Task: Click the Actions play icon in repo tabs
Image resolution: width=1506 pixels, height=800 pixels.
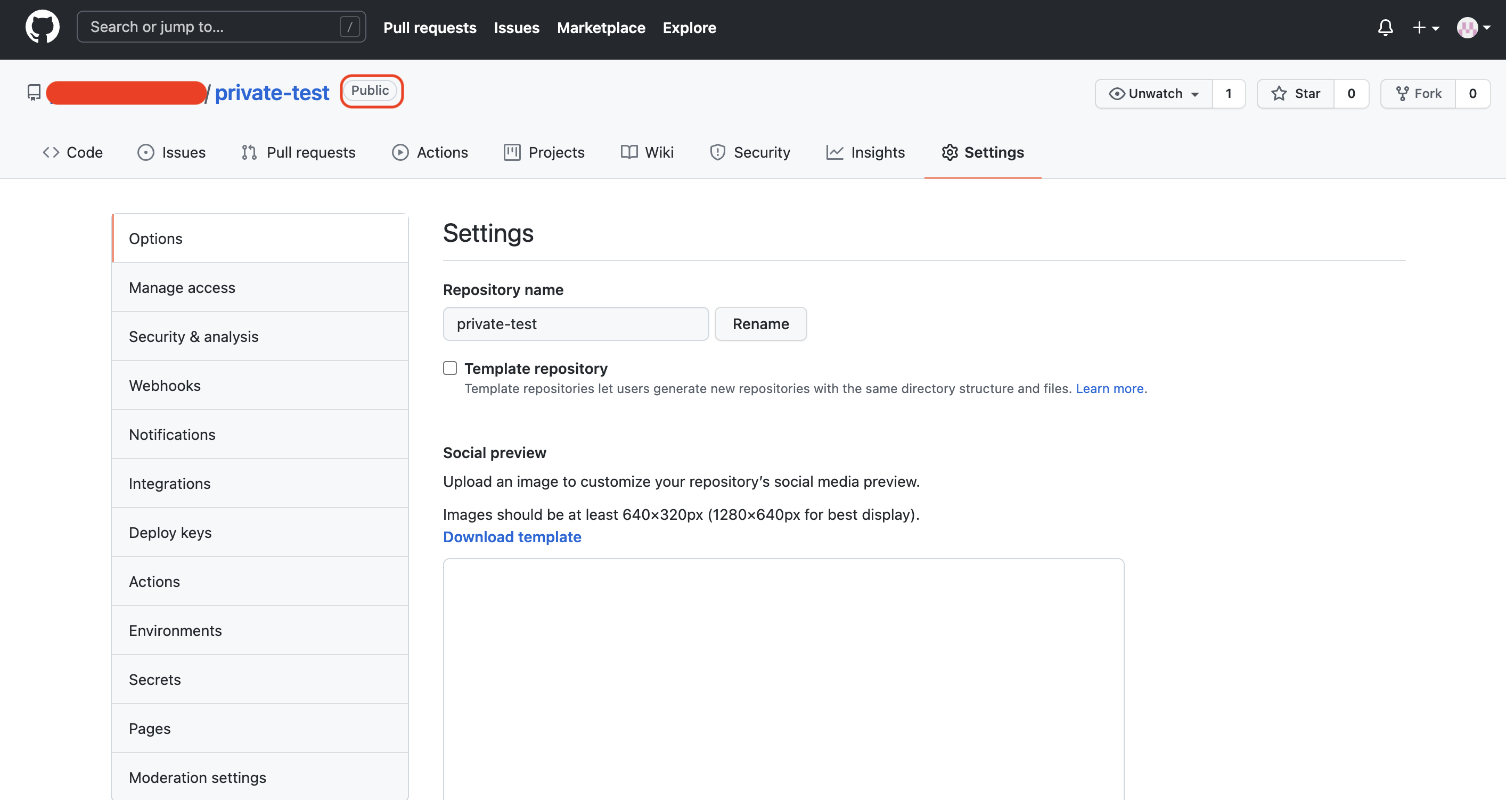Action: tap(400, 152)
